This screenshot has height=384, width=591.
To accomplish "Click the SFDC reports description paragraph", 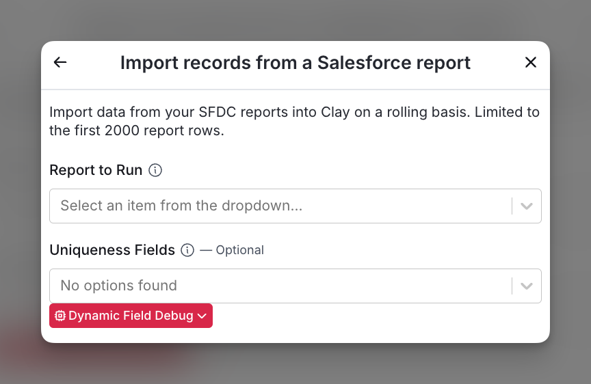I will (294, 121).
